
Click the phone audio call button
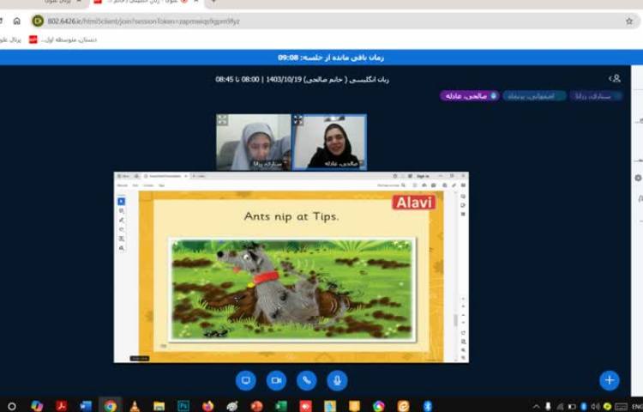307,380
